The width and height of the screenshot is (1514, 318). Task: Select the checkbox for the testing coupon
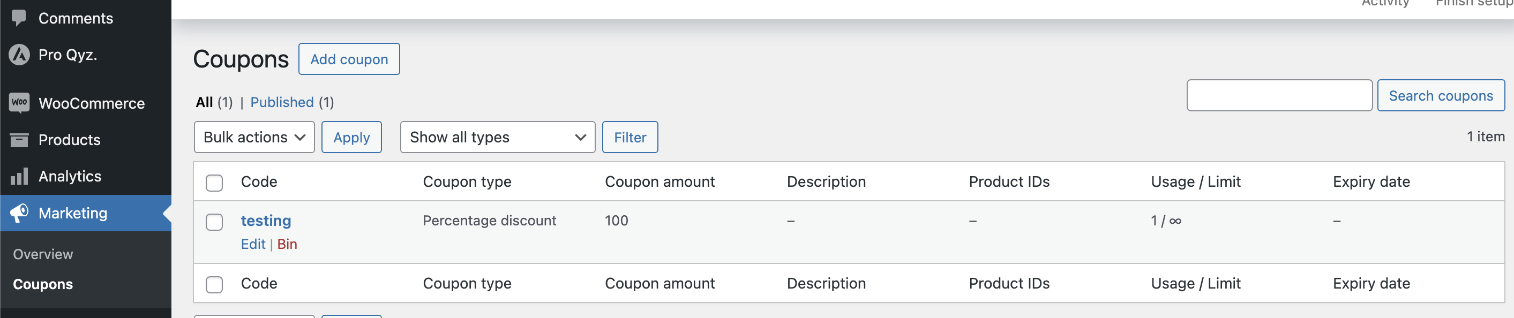coord(214,222)
